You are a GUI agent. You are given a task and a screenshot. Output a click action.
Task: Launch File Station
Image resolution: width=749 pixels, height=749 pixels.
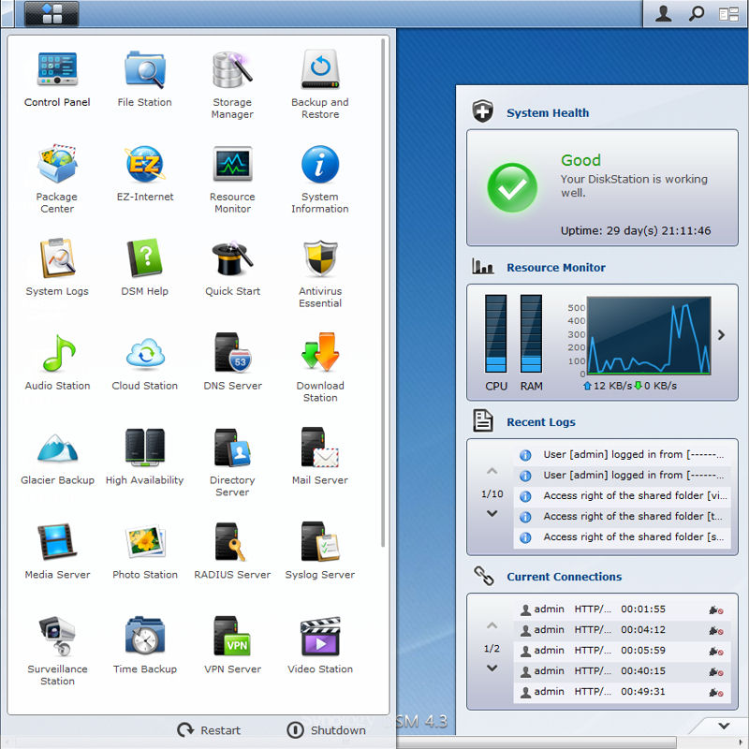pyautogui.click(x=145, y=80)
